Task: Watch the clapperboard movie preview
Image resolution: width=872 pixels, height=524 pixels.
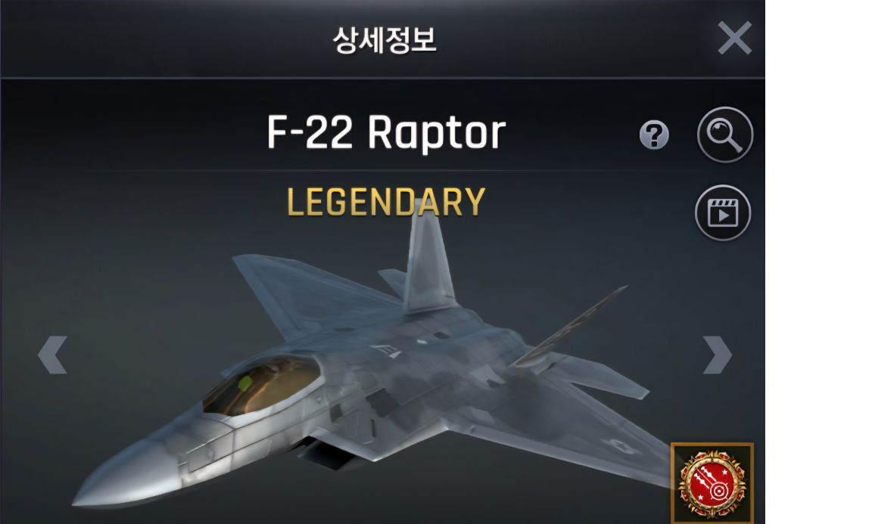Action: (x=722, y=212)
